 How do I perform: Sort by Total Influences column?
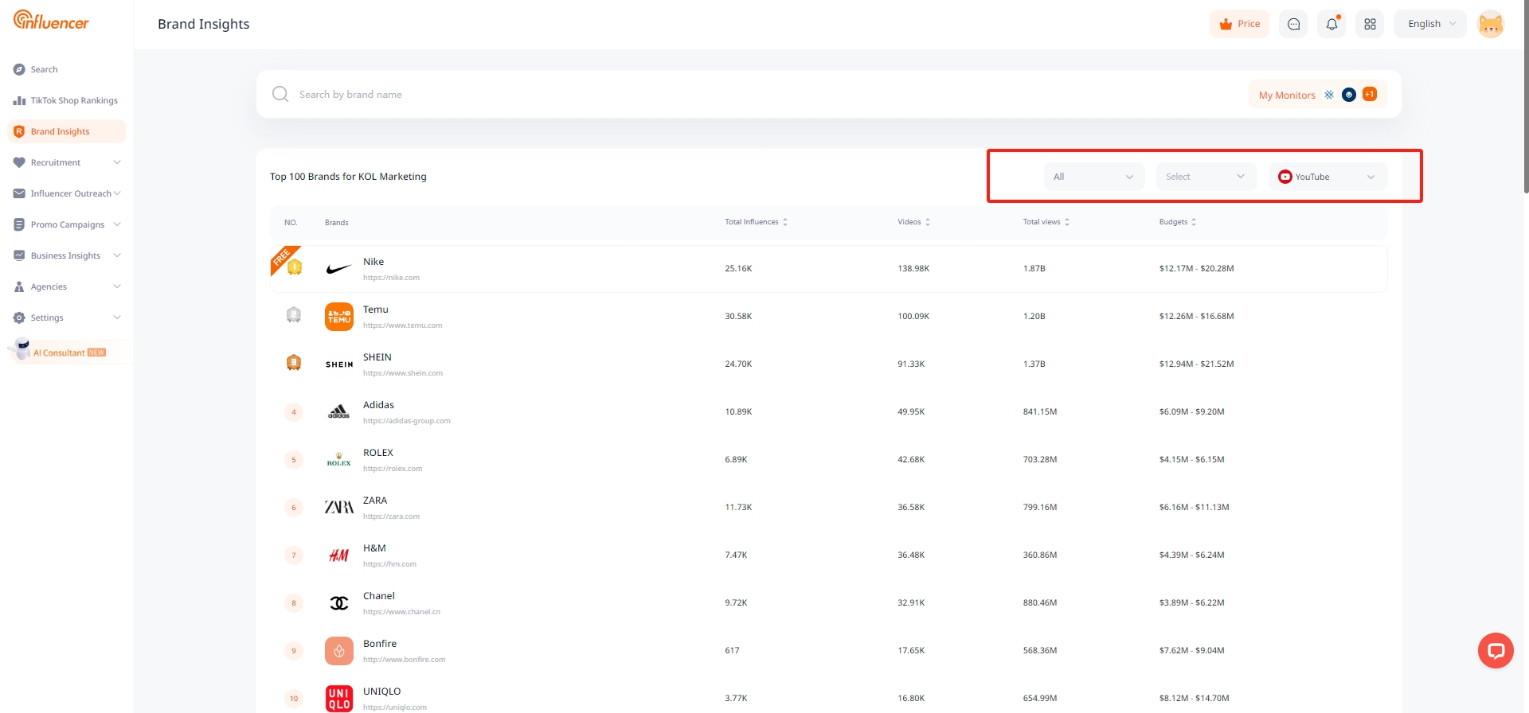coord(756,222)
